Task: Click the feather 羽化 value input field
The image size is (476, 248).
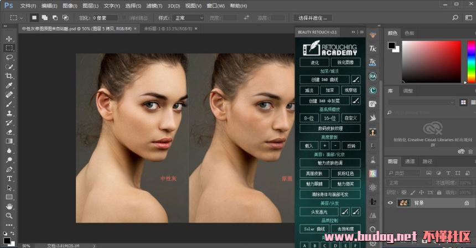Action: point(105,18)
